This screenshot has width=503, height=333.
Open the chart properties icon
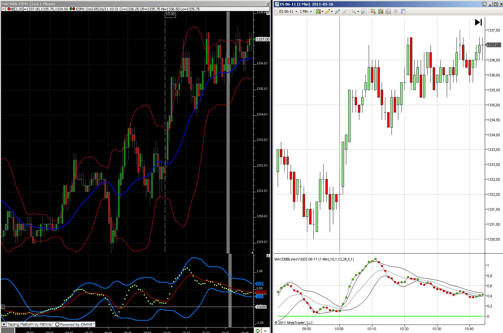point(403,11)
